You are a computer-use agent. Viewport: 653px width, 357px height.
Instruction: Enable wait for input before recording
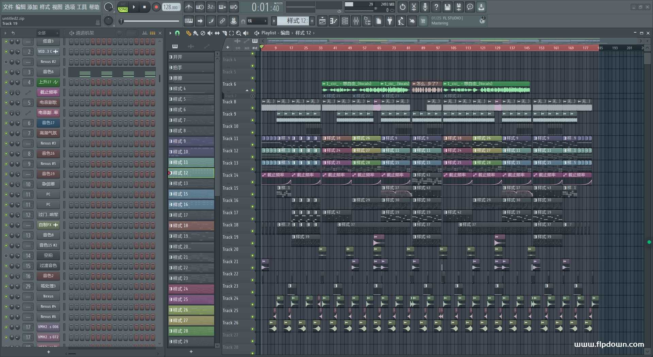pos(200,7)
